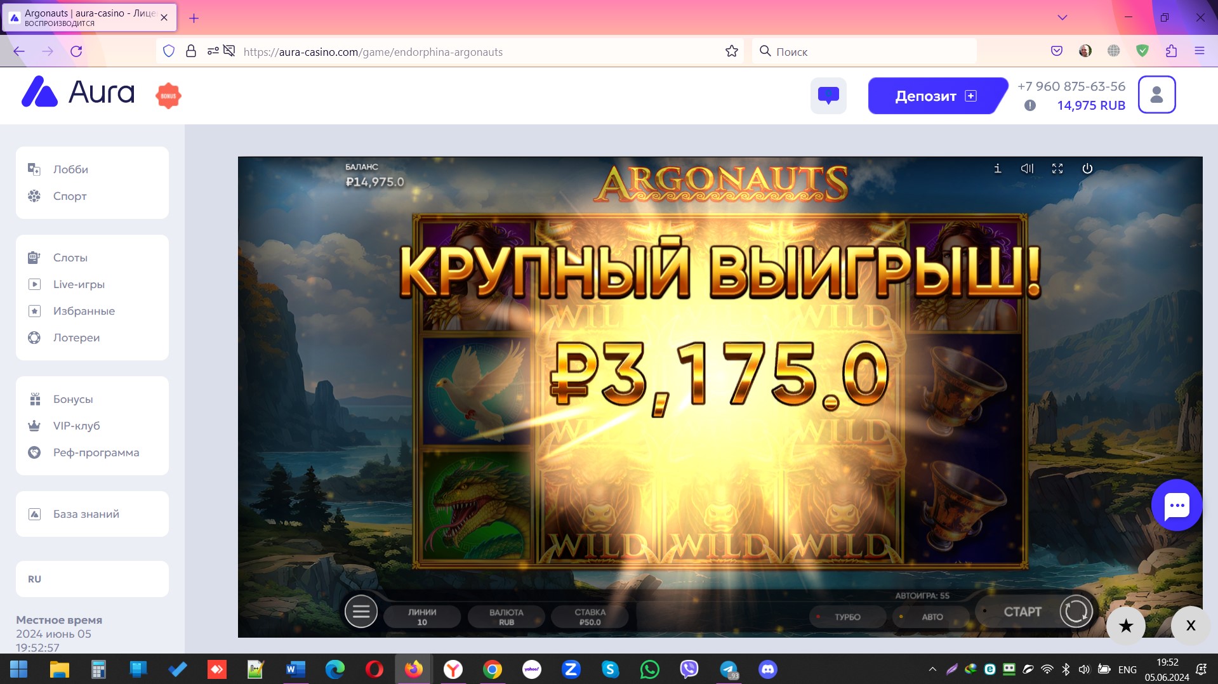
Task: Show hidden tray icons chevron
Action: [932, 669]
